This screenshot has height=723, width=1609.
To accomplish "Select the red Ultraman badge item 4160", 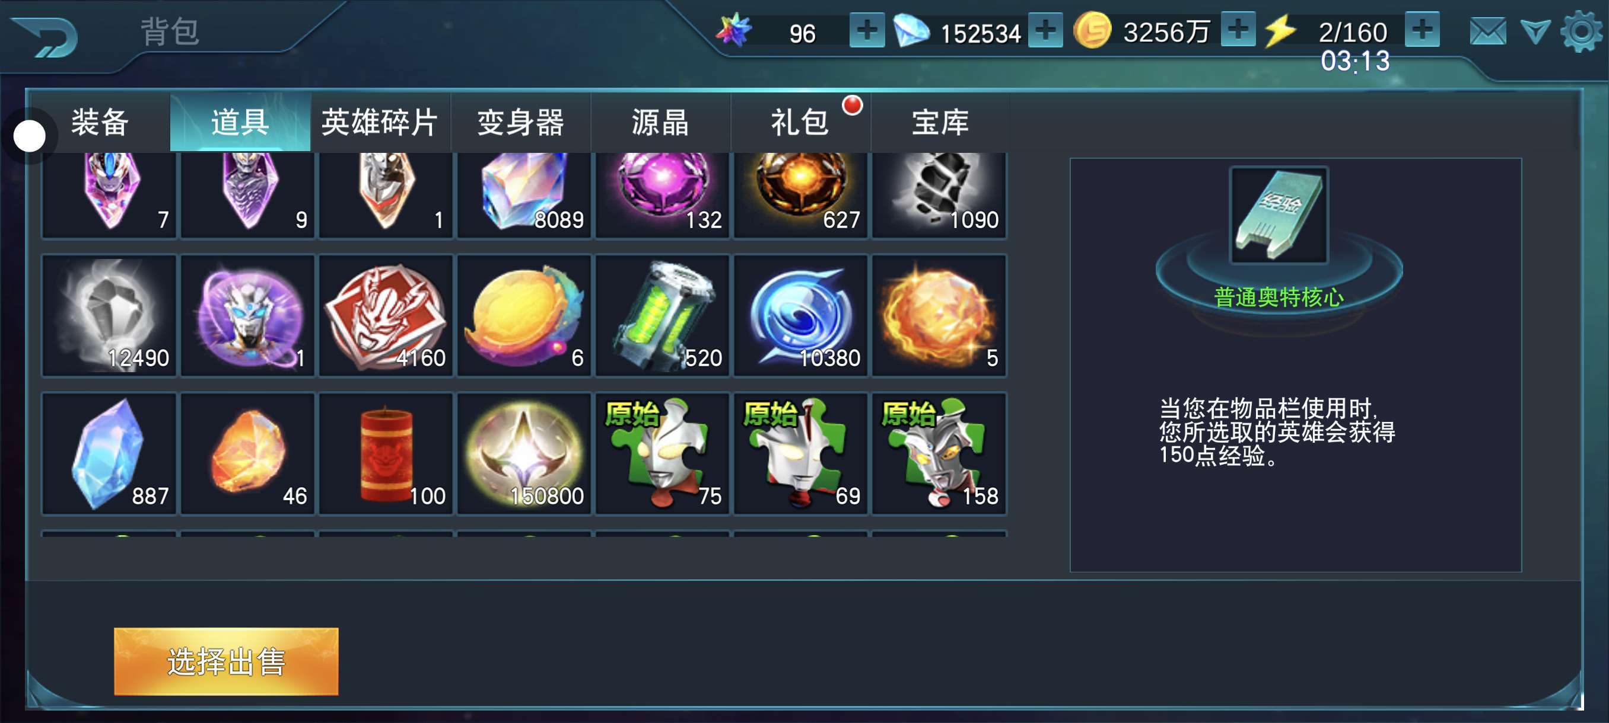I will click(x=386, y=316).
